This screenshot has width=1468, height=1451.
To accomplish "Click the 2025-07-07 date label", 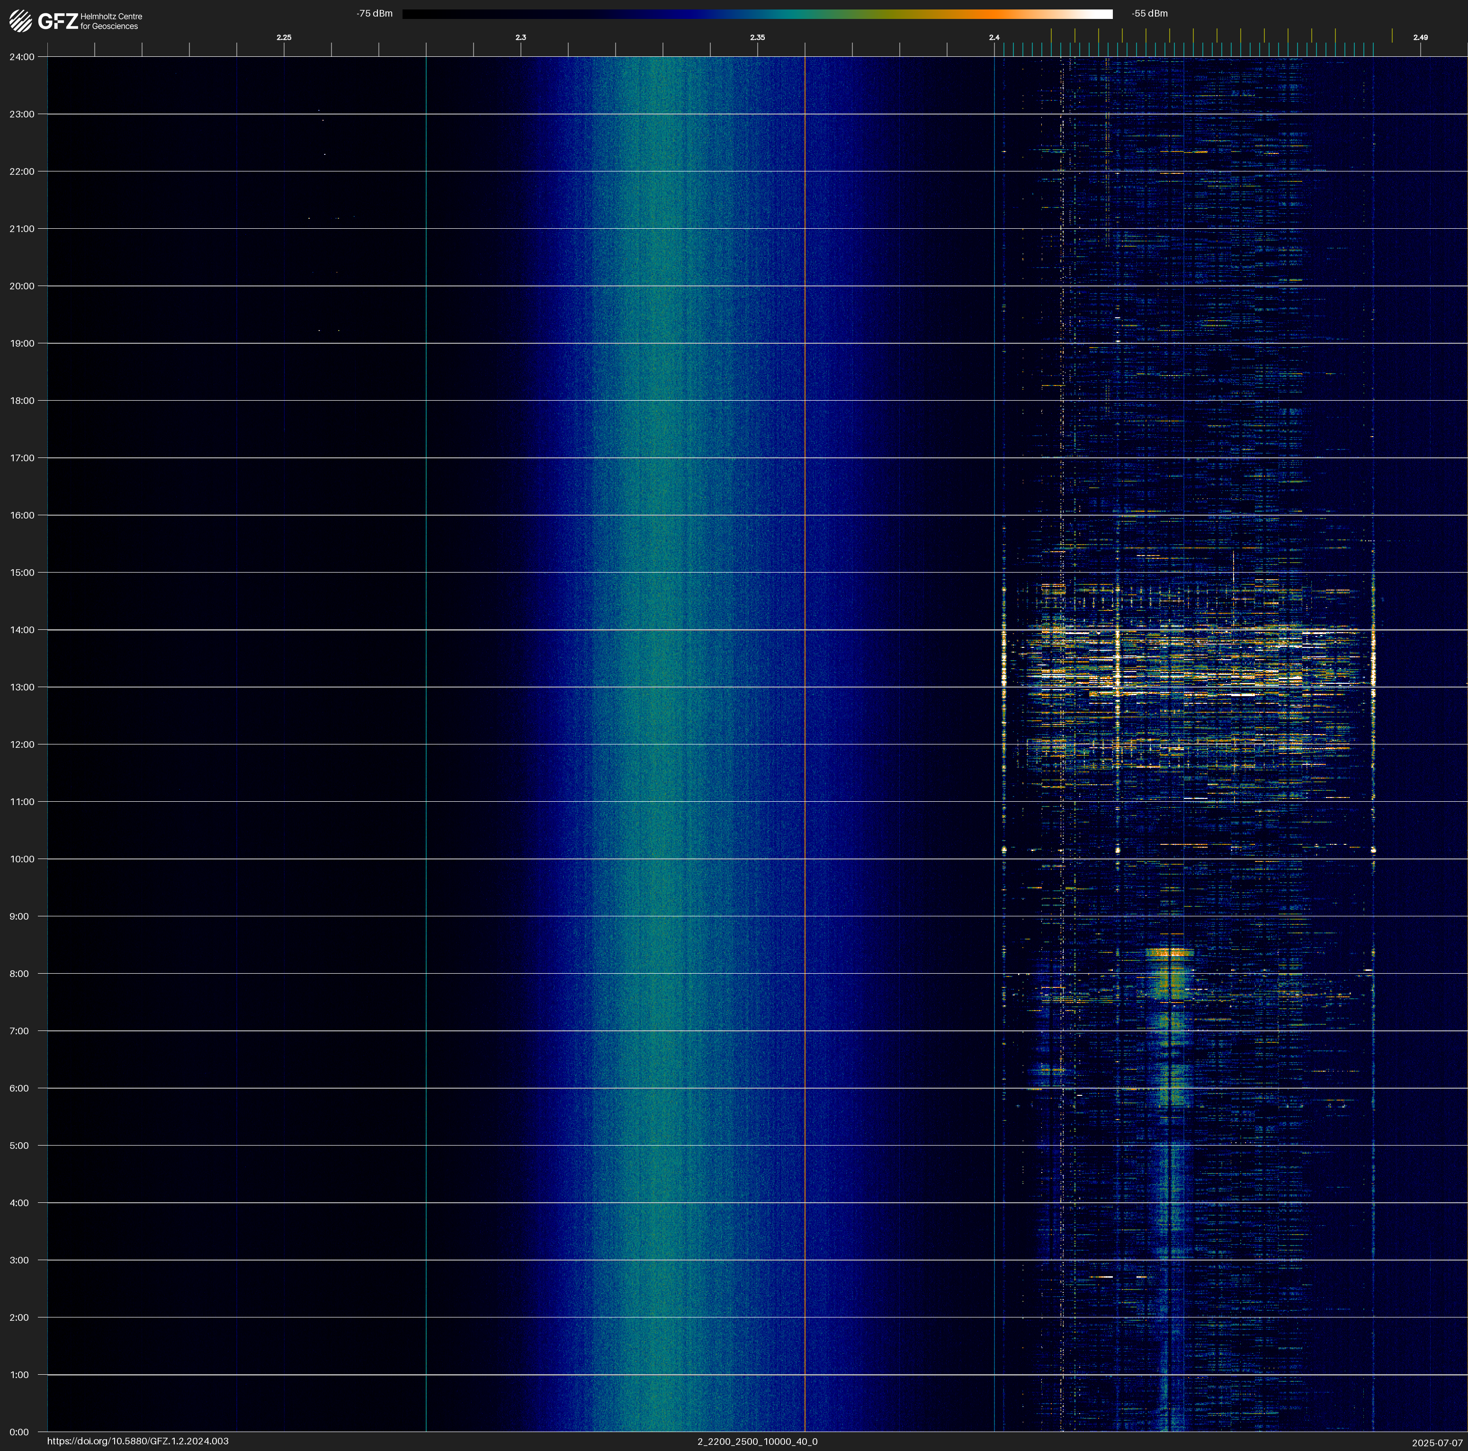I will point(1437,1442).
